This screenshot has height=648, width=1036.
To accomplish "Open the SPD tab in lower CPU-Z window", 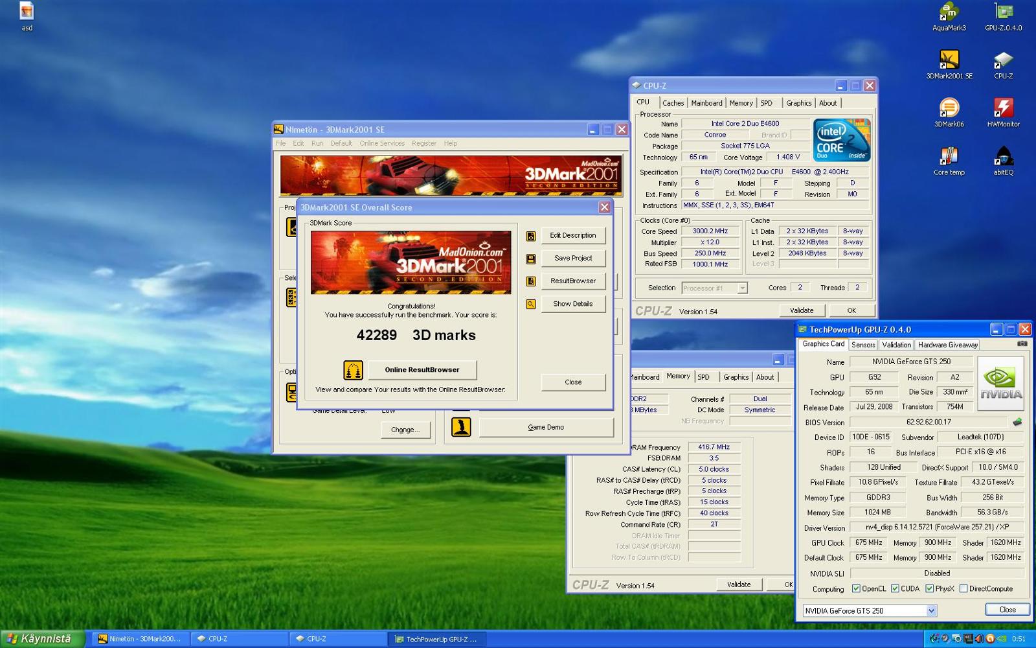I will click(704, 377).
